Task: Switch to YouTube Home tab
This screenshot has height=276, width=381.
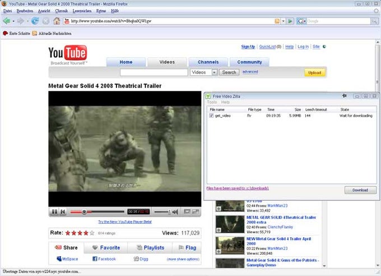Action: point(126,62)
